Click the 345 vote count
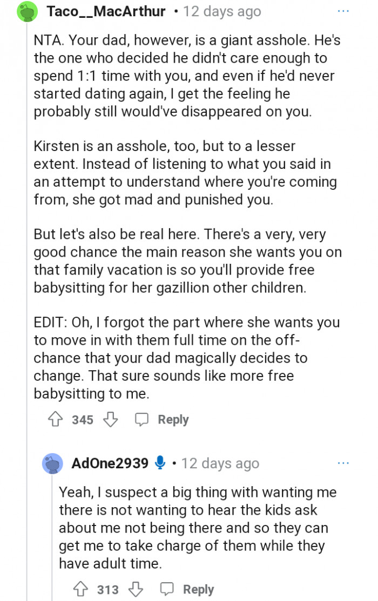 (x=83, y=420)
